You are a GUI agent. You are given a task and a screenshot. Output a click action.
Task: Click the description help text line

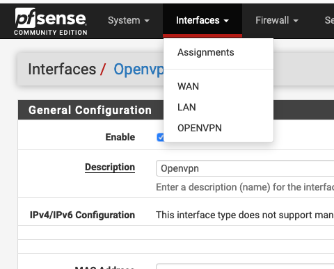click(x=245, y=187)
